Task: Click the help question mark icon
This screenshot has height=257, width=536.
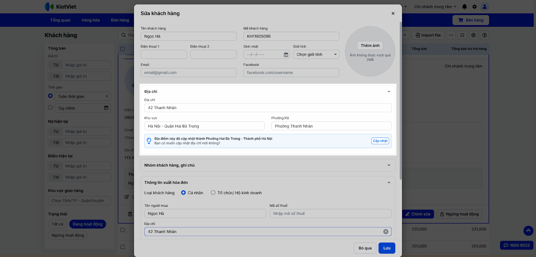Action: tap(484, 35)
